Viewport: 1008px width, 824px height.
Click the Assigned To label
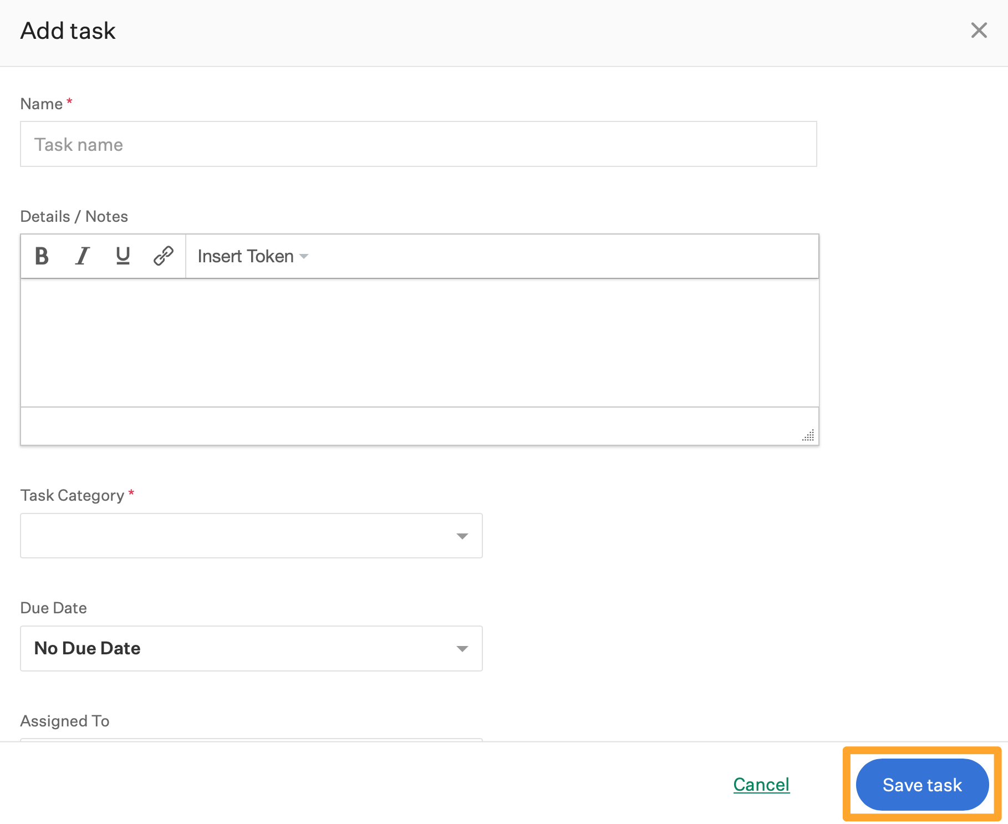click(x=64, y=721)
